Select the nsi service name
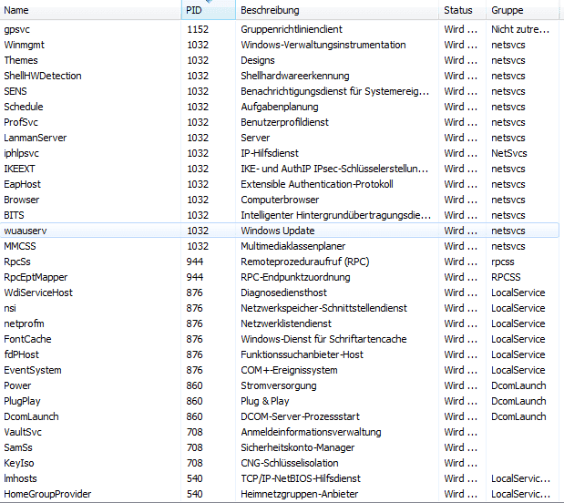The height and width of the screenshot is (503, 564). pyautogui.click(x=10, y=308)
